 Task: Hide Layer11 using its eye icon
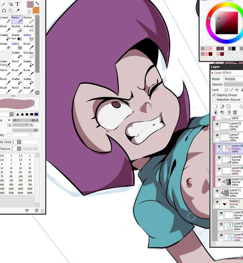coord(217,191)
